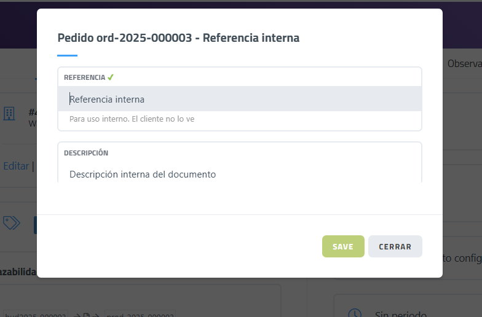The width and height of the screenshot is (482, 317).
Task: Click the green SAVE button
Action: click(343, 246)
